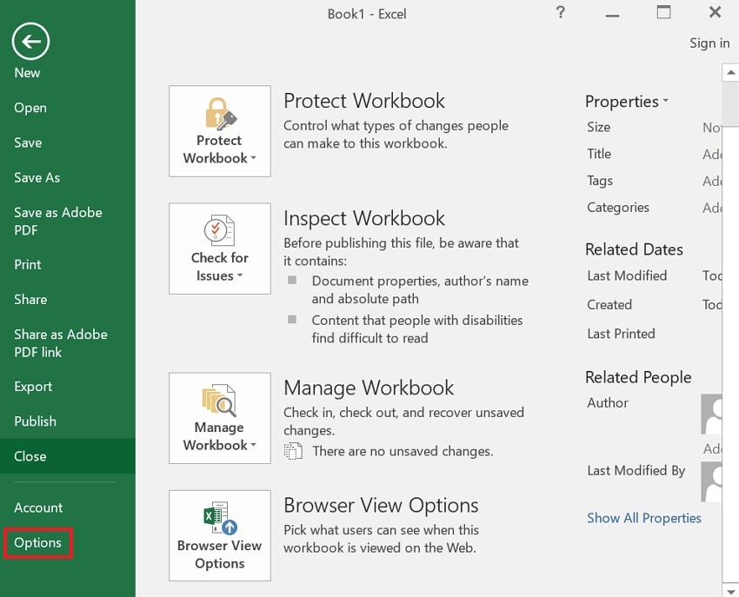The image size is (739, 597).
Task: Choose Save in the sidebar
Action: coord(28,143)
